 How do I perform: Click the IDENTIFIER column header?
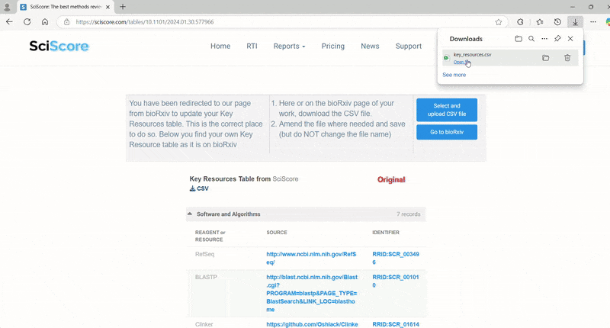coord(386,233)
